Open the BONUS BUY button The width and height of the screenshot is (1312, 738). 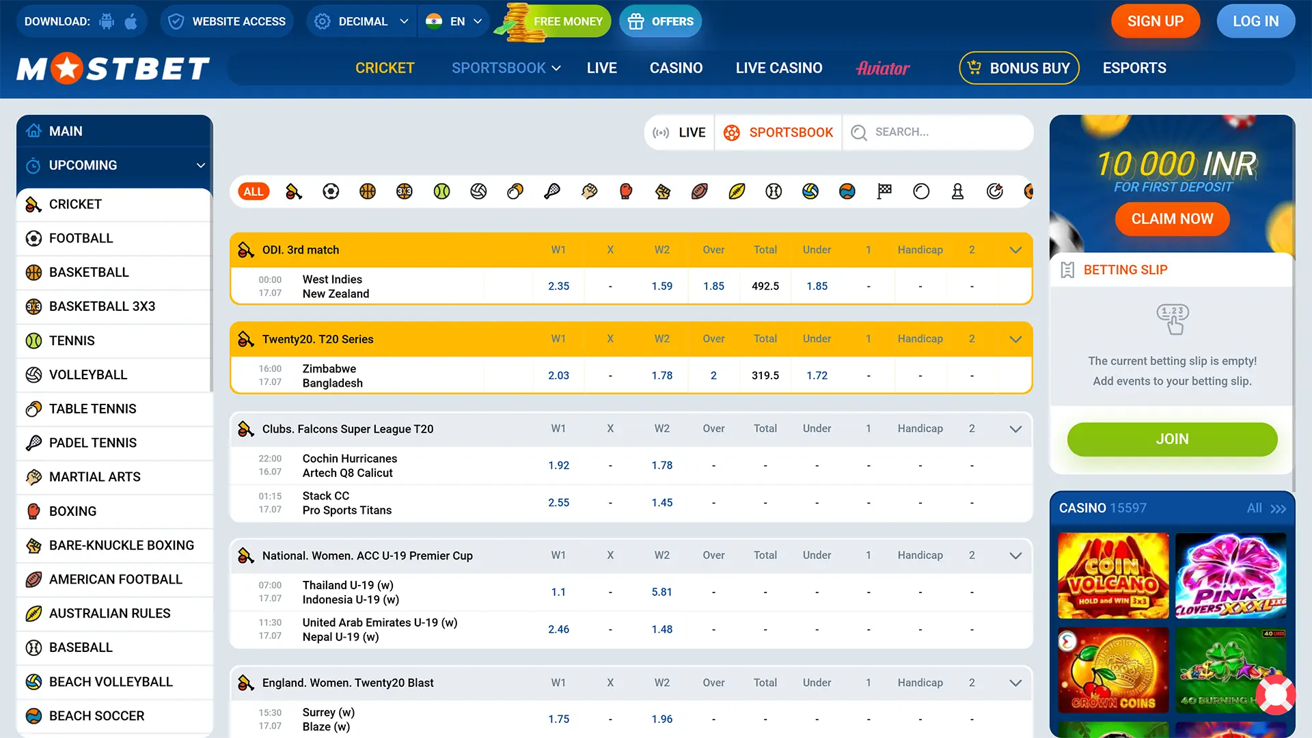click(x=1019, y=68)
